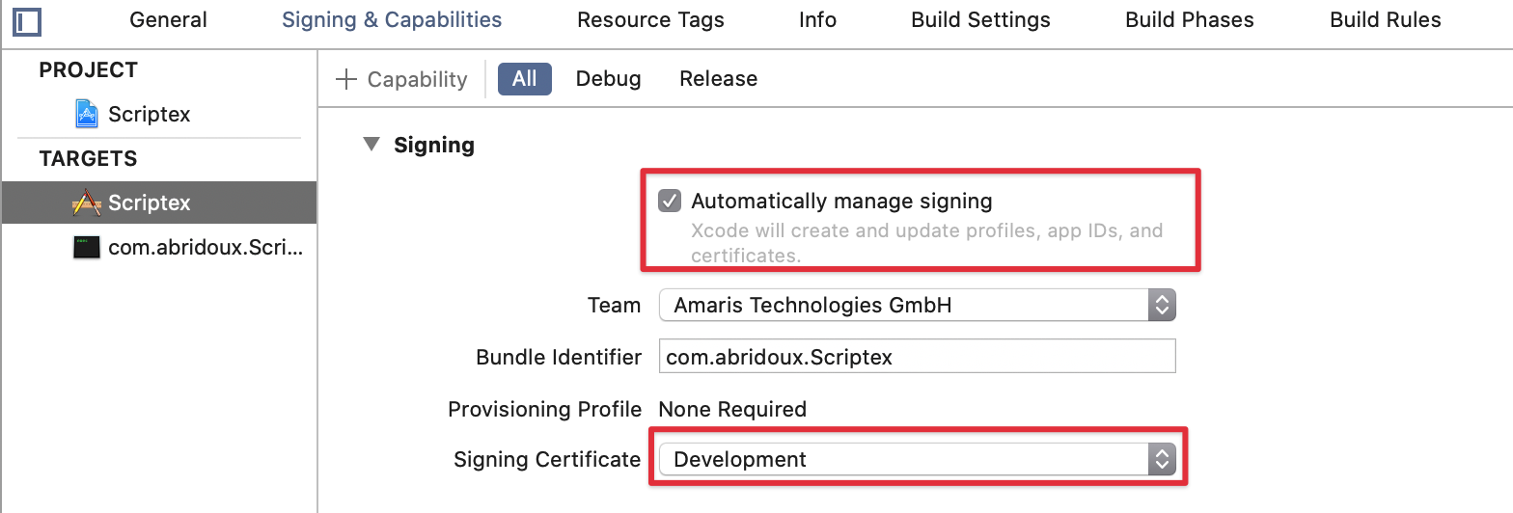Image resolution: width=1513 pixels, height=513 pixels.
Task: Click the Scriptex project blueprint icon
Action: point(87,114)
